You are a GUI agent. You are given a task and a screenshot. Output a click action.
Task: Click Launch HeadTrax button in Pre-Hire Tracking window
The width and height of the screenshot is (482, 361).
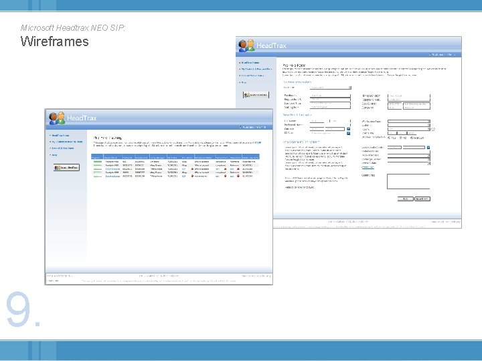tap(66, 168)
